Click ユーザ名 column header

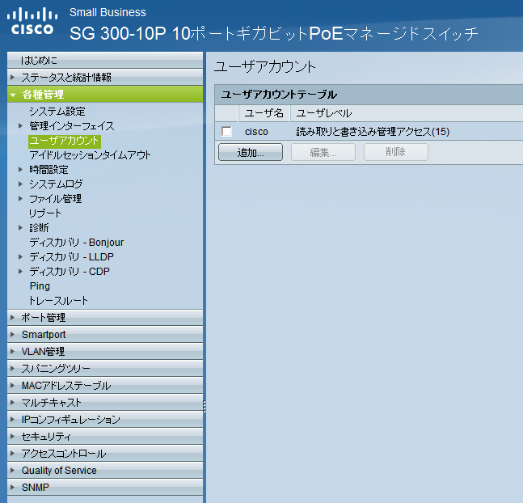point(264,113)
